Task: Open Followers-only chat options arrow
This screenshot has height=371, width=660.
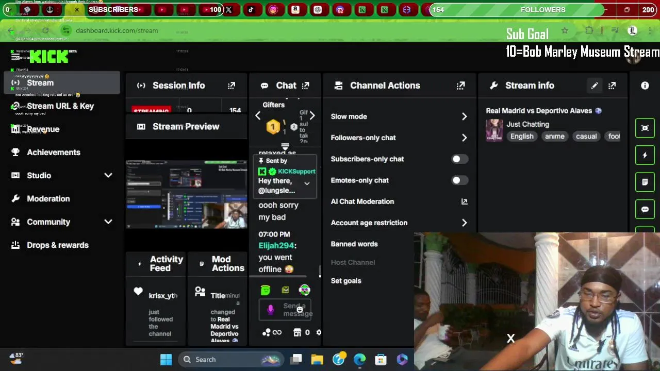Action: (464, 138)
